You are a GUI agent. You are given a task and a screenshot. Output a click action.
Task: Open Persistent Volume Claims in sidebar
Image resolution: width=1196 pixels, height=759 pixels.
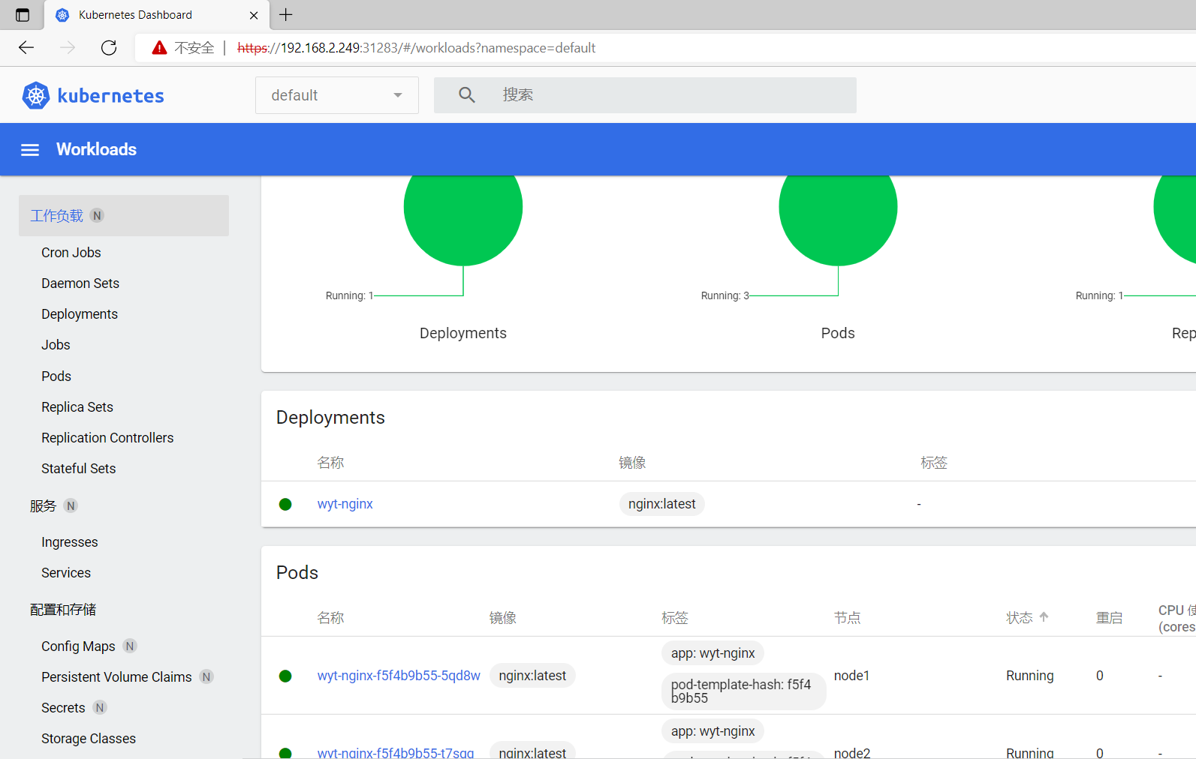coord(116,677)
